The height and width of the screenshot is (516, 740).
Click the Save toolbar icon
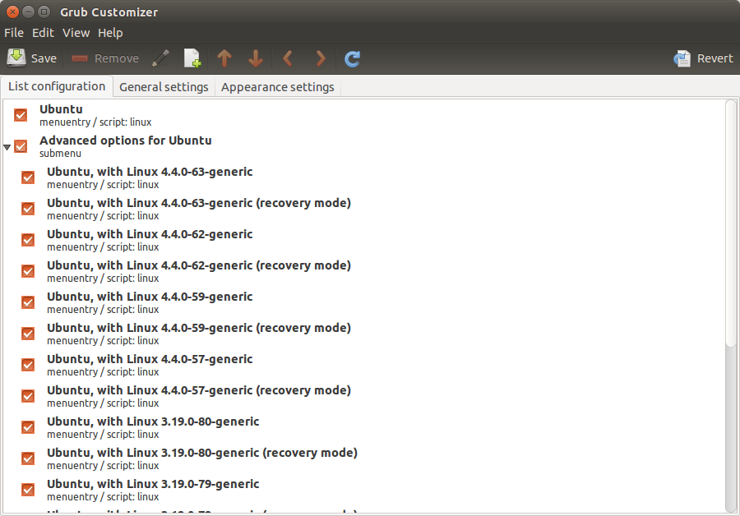coord(16,58)
